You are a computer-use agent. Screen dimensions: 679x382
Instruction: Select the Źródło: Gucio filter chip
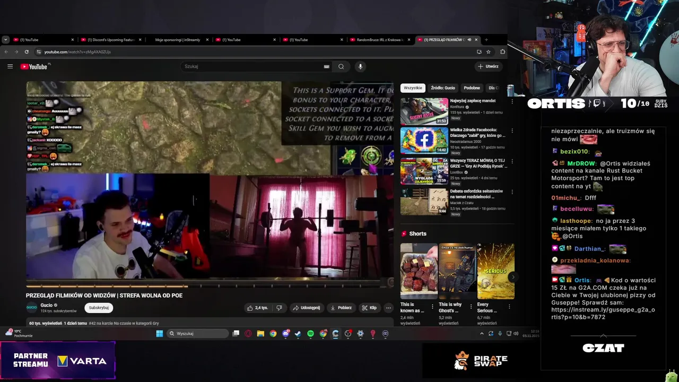pos(443,88)
